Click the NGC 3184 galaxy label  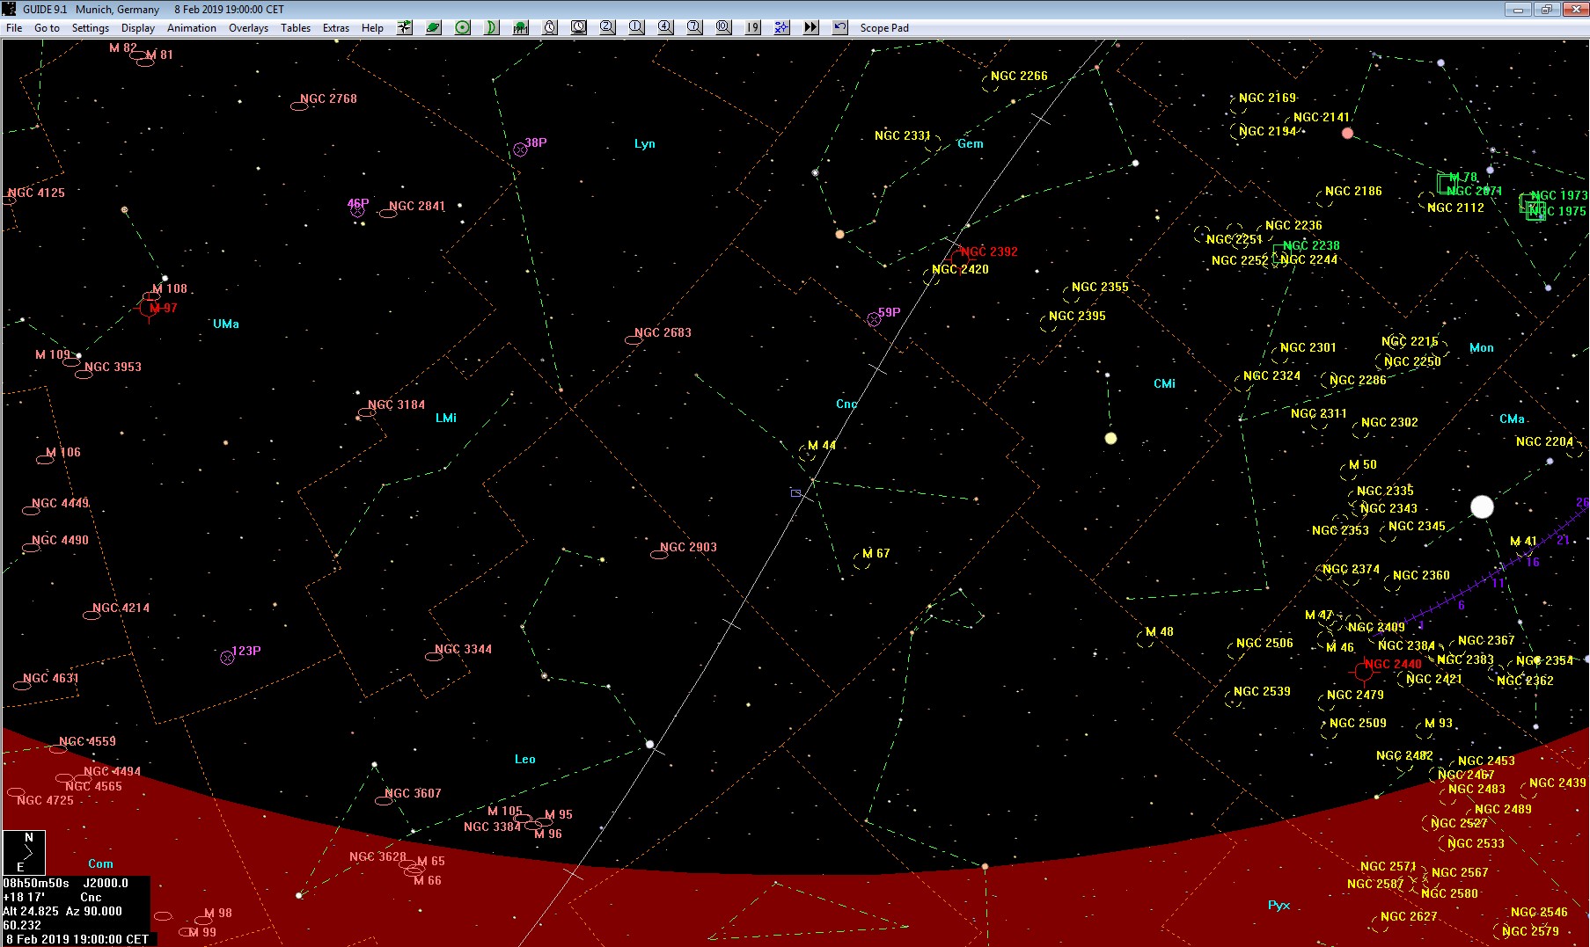pyautogui.click(x=397, y=404)
